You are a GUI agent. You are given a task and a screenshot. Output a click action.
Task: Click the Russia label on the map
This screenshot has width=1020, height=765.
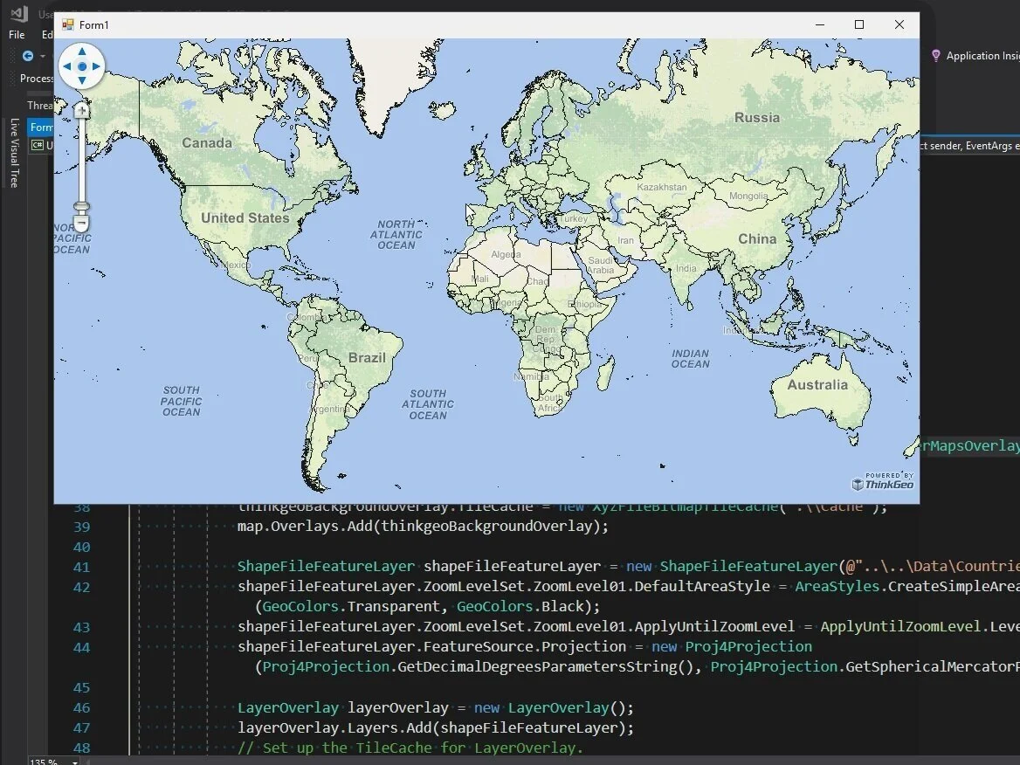[x=756, y=118]
